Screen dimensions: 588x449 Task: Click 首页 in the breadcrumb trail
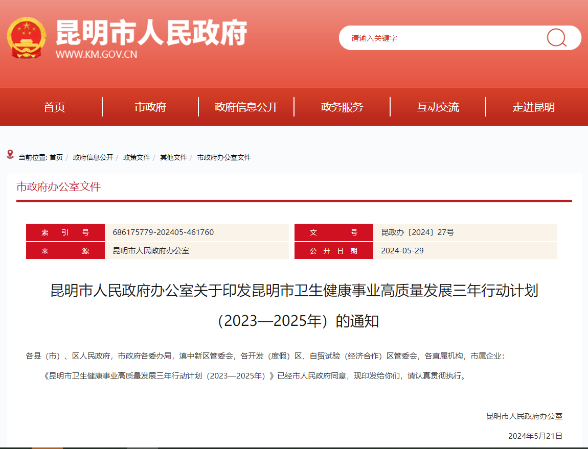click(x=56, y=157)
